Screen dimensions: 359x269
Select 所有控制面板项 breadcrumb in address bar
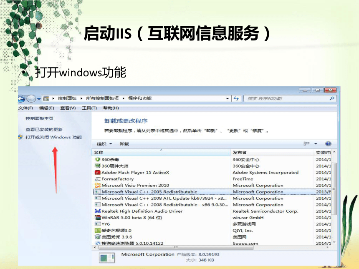(x=102, y=98)
